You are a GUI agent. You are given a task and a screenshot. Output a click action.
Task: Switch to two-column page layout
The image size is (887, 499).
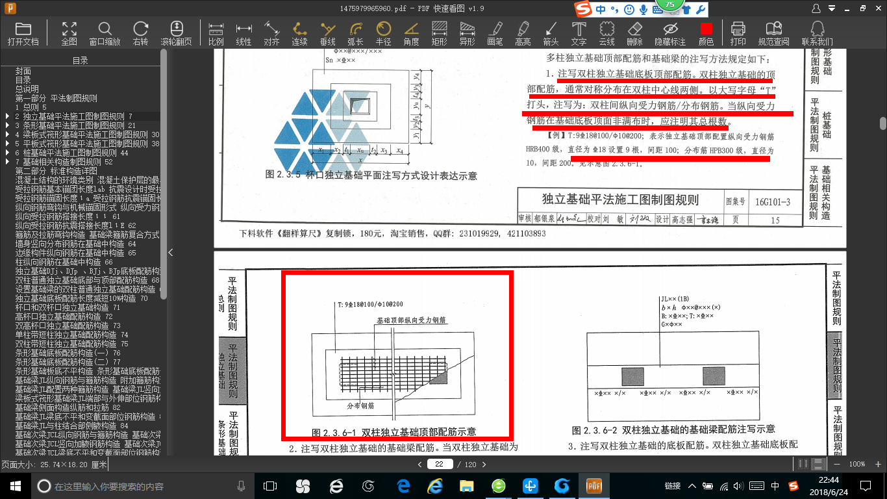pos(803,464)
